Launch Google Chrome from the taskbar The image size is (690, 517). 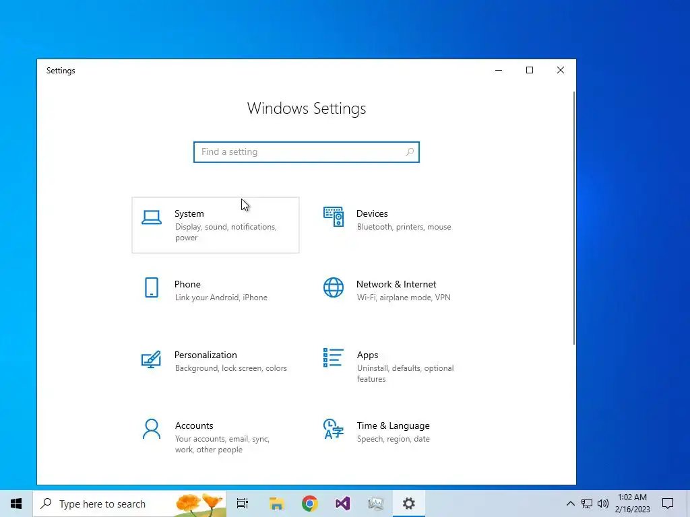(310, 504)
